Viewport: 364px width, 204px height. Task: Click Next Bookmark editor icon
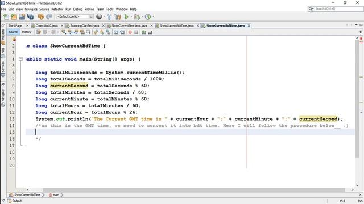click(102, 32)
